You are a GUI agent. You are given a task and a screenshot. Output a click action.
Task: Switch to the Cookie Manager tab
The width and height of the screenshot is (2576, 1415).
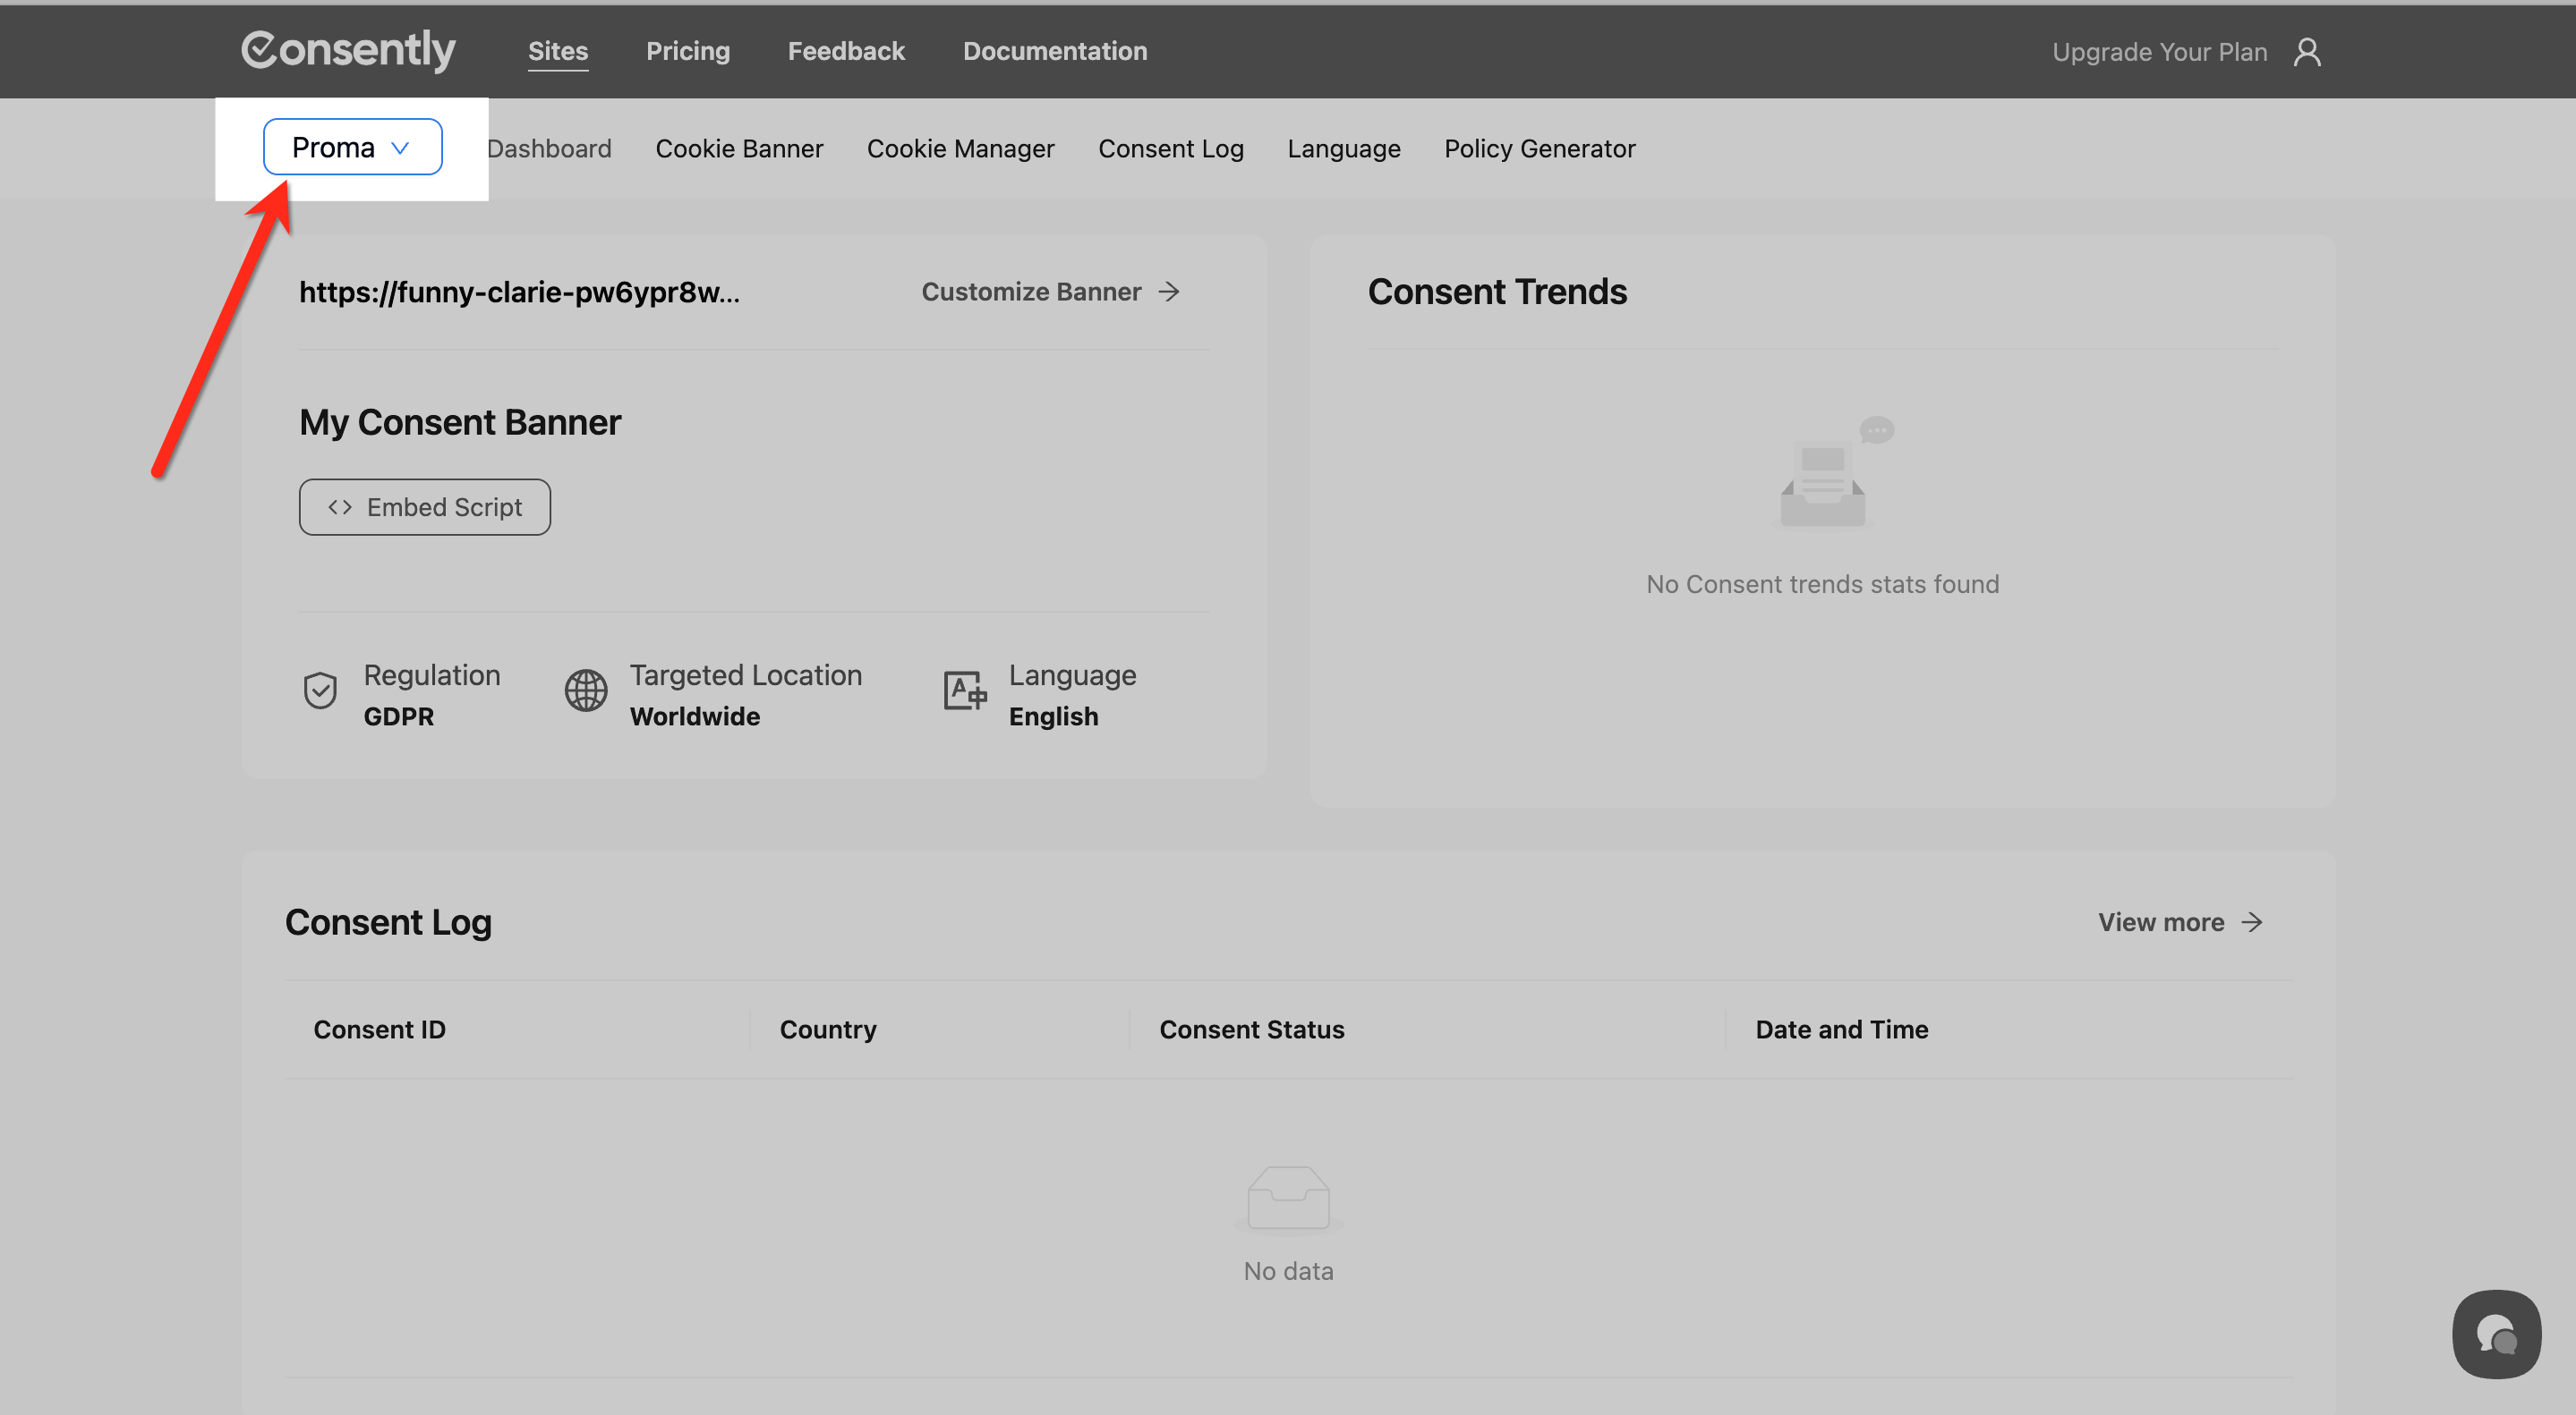(x=960, y=148)
